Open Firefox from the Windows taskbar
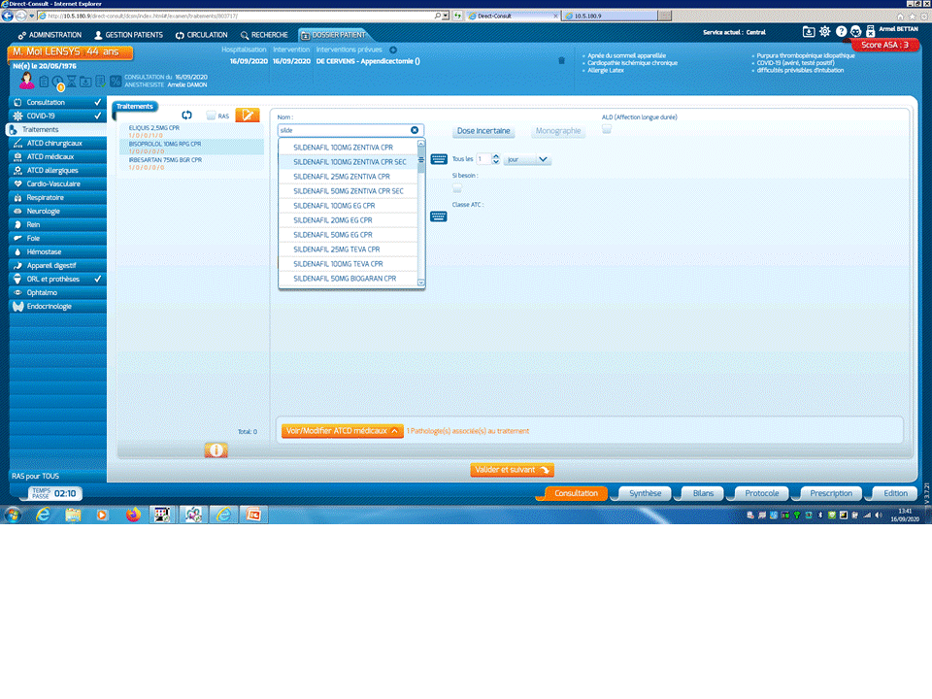Screen dimensions: 932x699 [x=133, y=515]
